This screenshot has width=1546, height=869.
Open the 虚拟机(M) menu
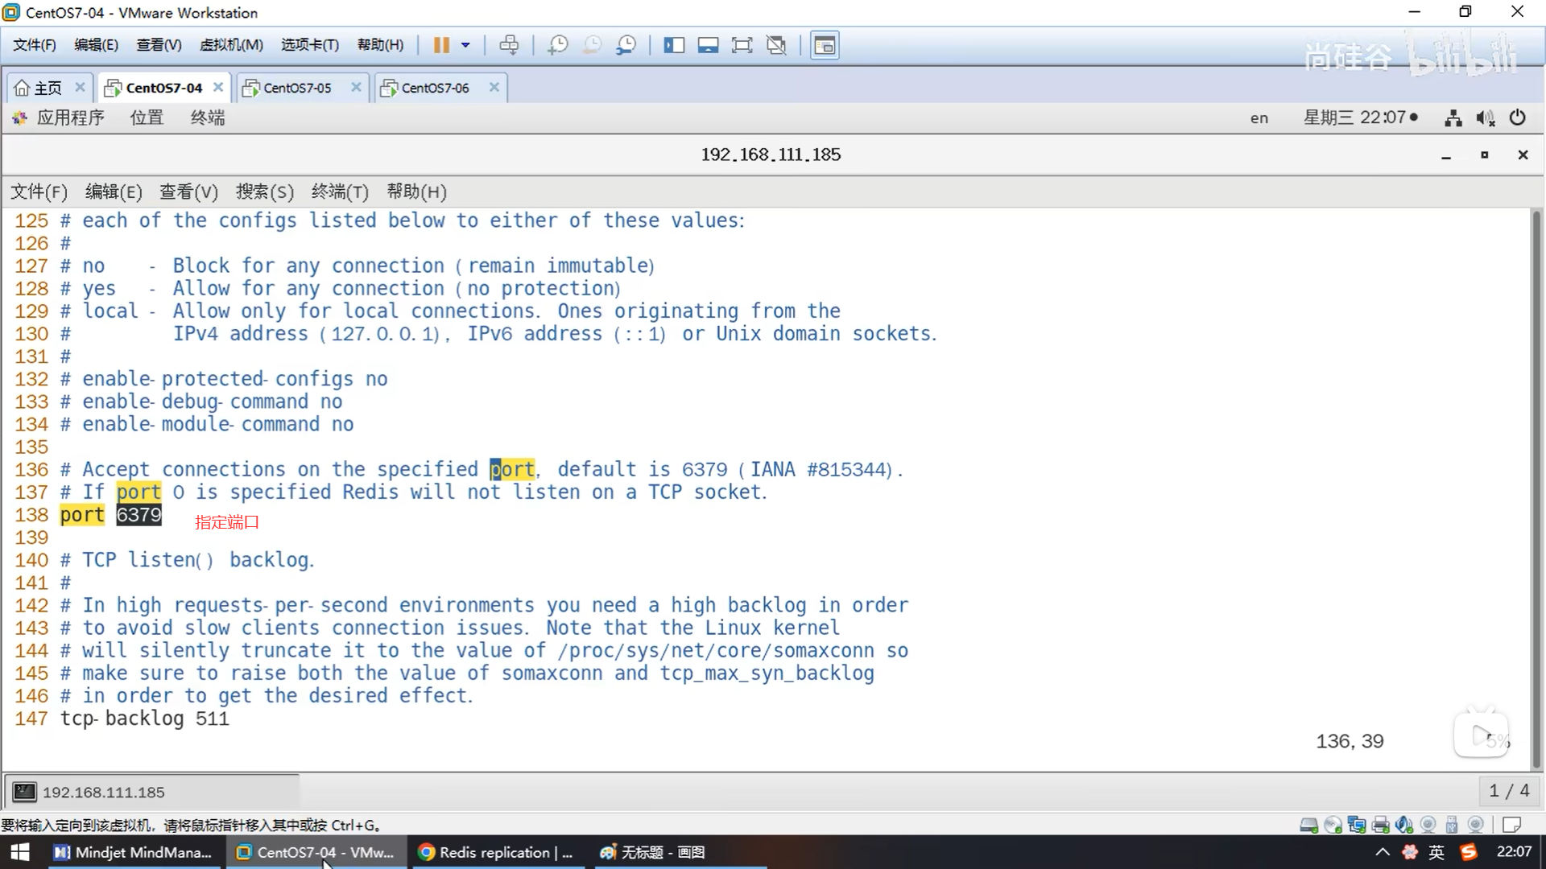pyautogui.click(x=231, y=45)
